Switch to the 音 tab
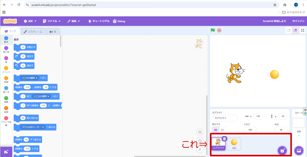 pyautogui.click(x=53, y=31)
